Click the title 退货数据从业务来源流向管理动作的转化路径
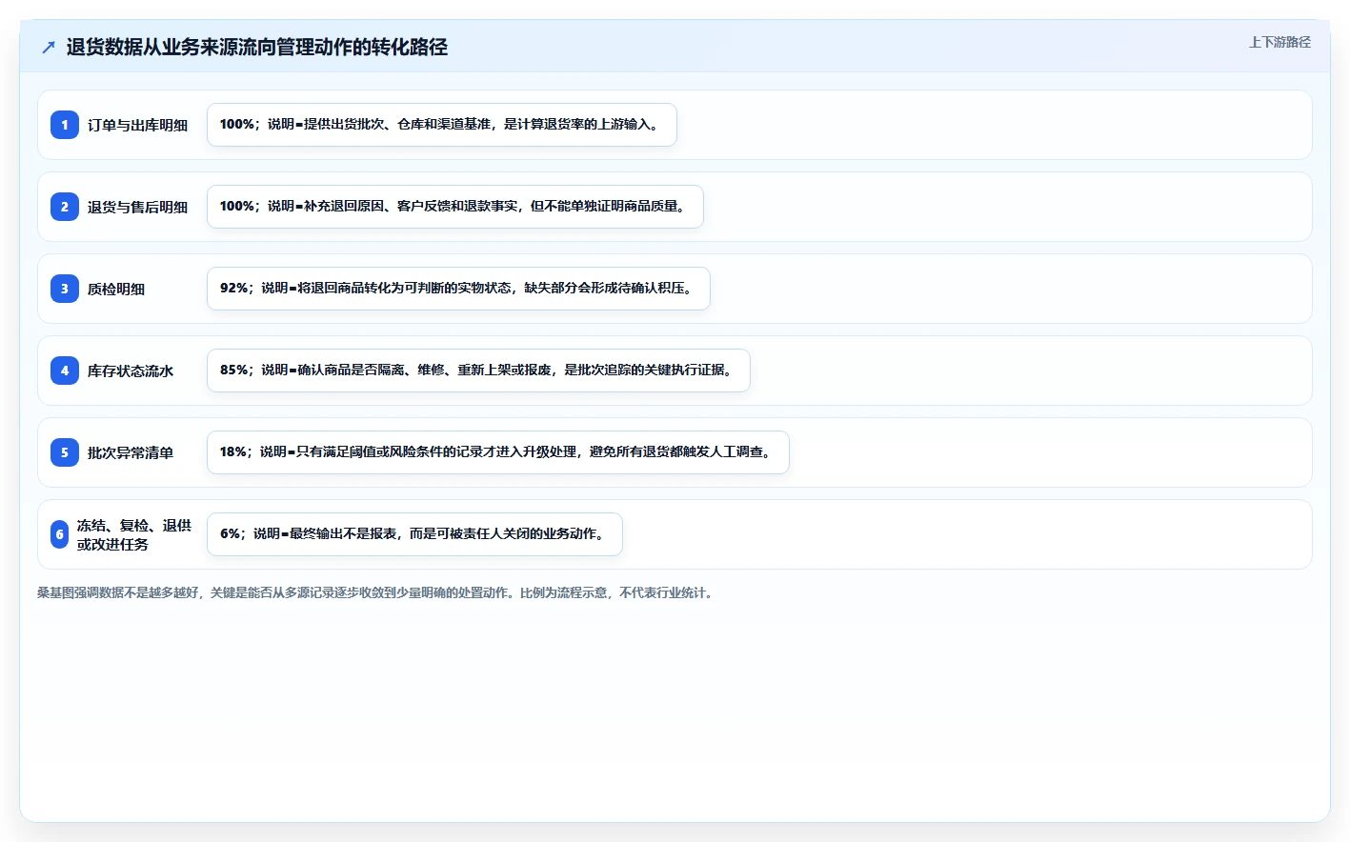This screenshot has height=842, width=1350. 257,47
